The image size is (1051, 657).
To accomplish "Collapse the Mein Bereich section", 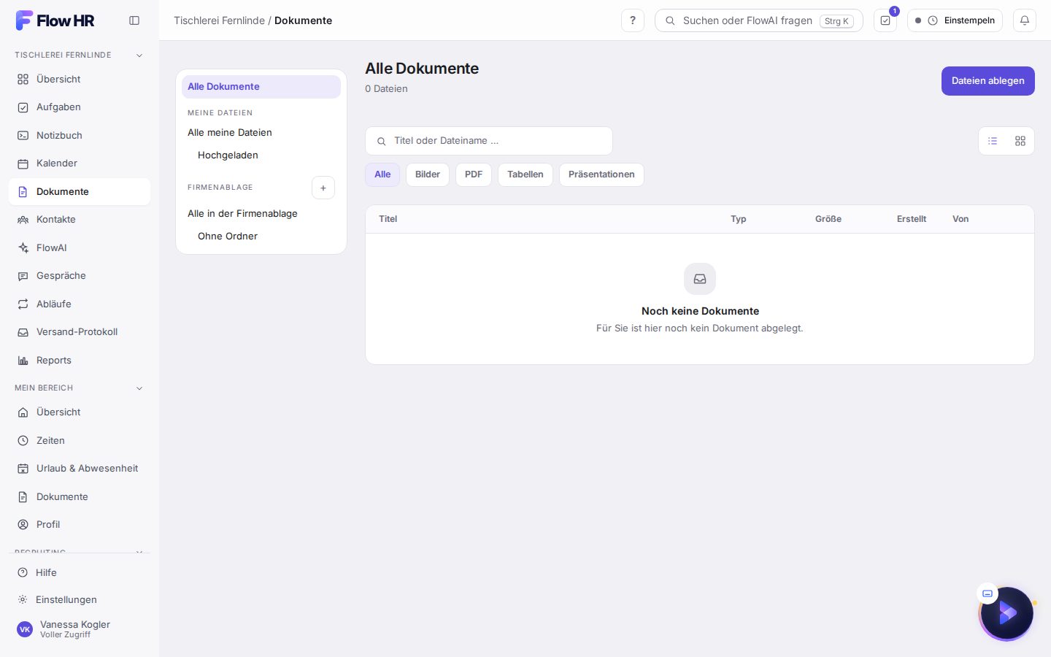I will click(139, 388).
